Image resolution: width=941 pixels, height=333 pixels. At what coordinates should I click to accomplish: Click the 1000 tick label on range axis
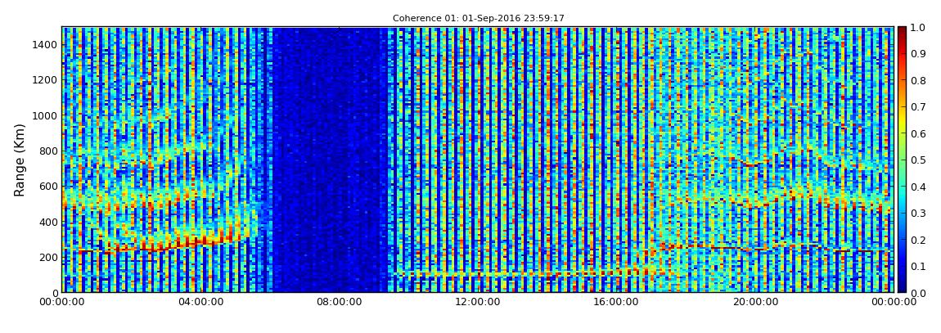46,115
